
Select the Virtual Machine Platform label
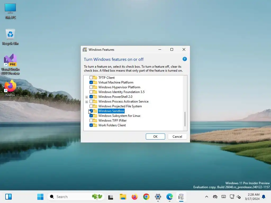(116, 82)
